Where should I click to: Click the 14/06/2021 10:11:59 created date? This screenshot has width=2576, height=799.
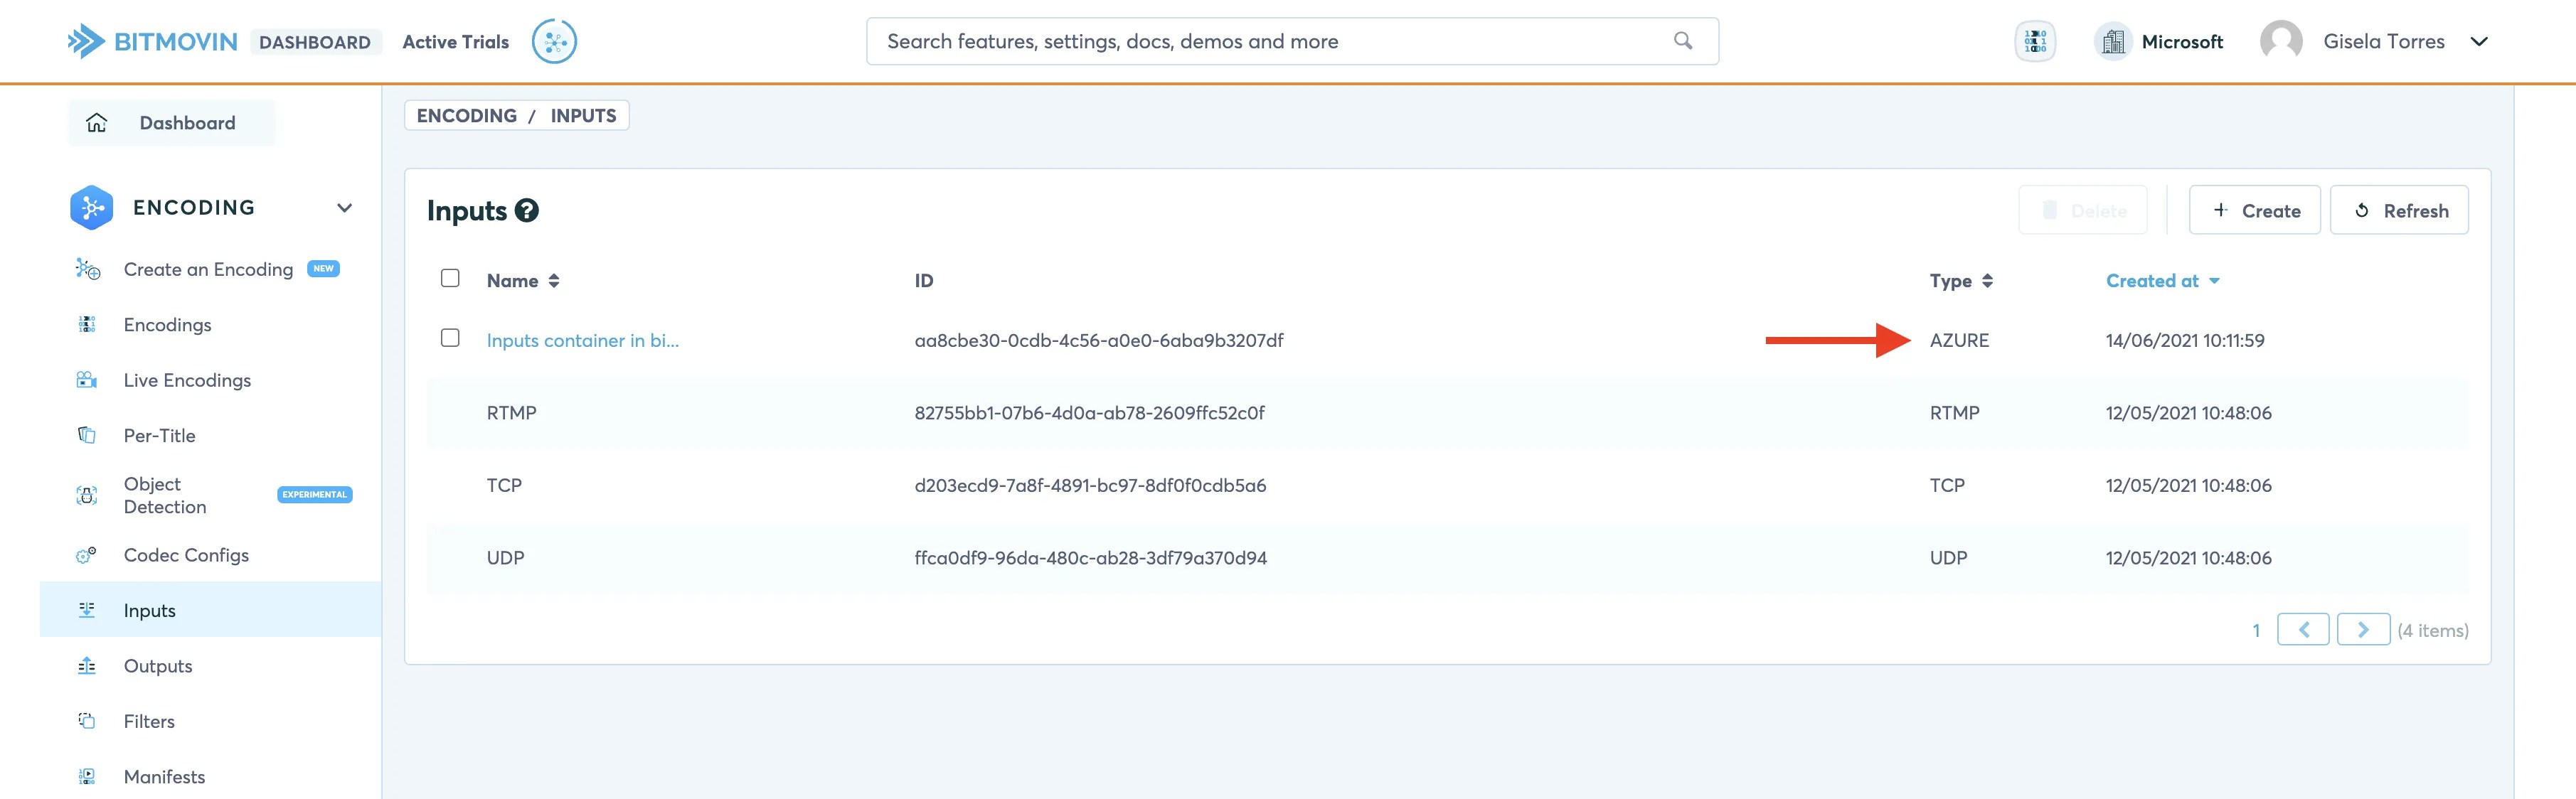[2185, 340]
